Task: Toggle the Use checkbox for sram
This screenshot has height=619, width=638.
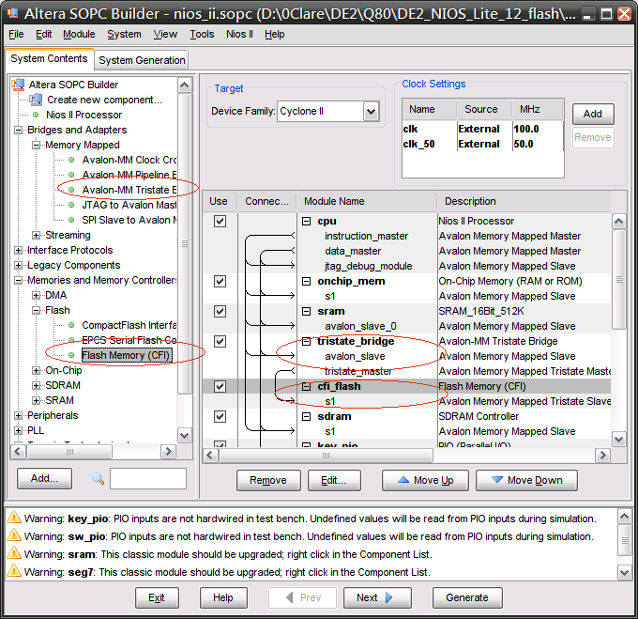Action: (220, 312)
